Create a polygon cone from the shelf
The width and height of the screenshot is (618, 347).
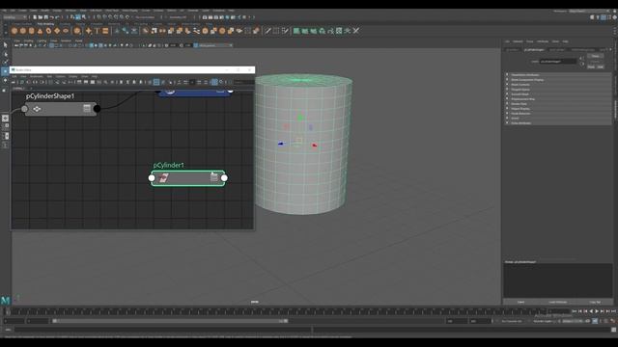[40, 31]
